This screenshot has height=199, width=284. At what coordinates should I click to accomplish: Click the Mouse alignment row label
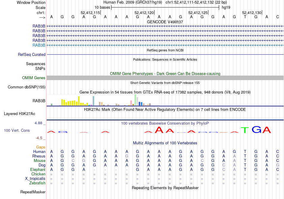coord(39,161)
